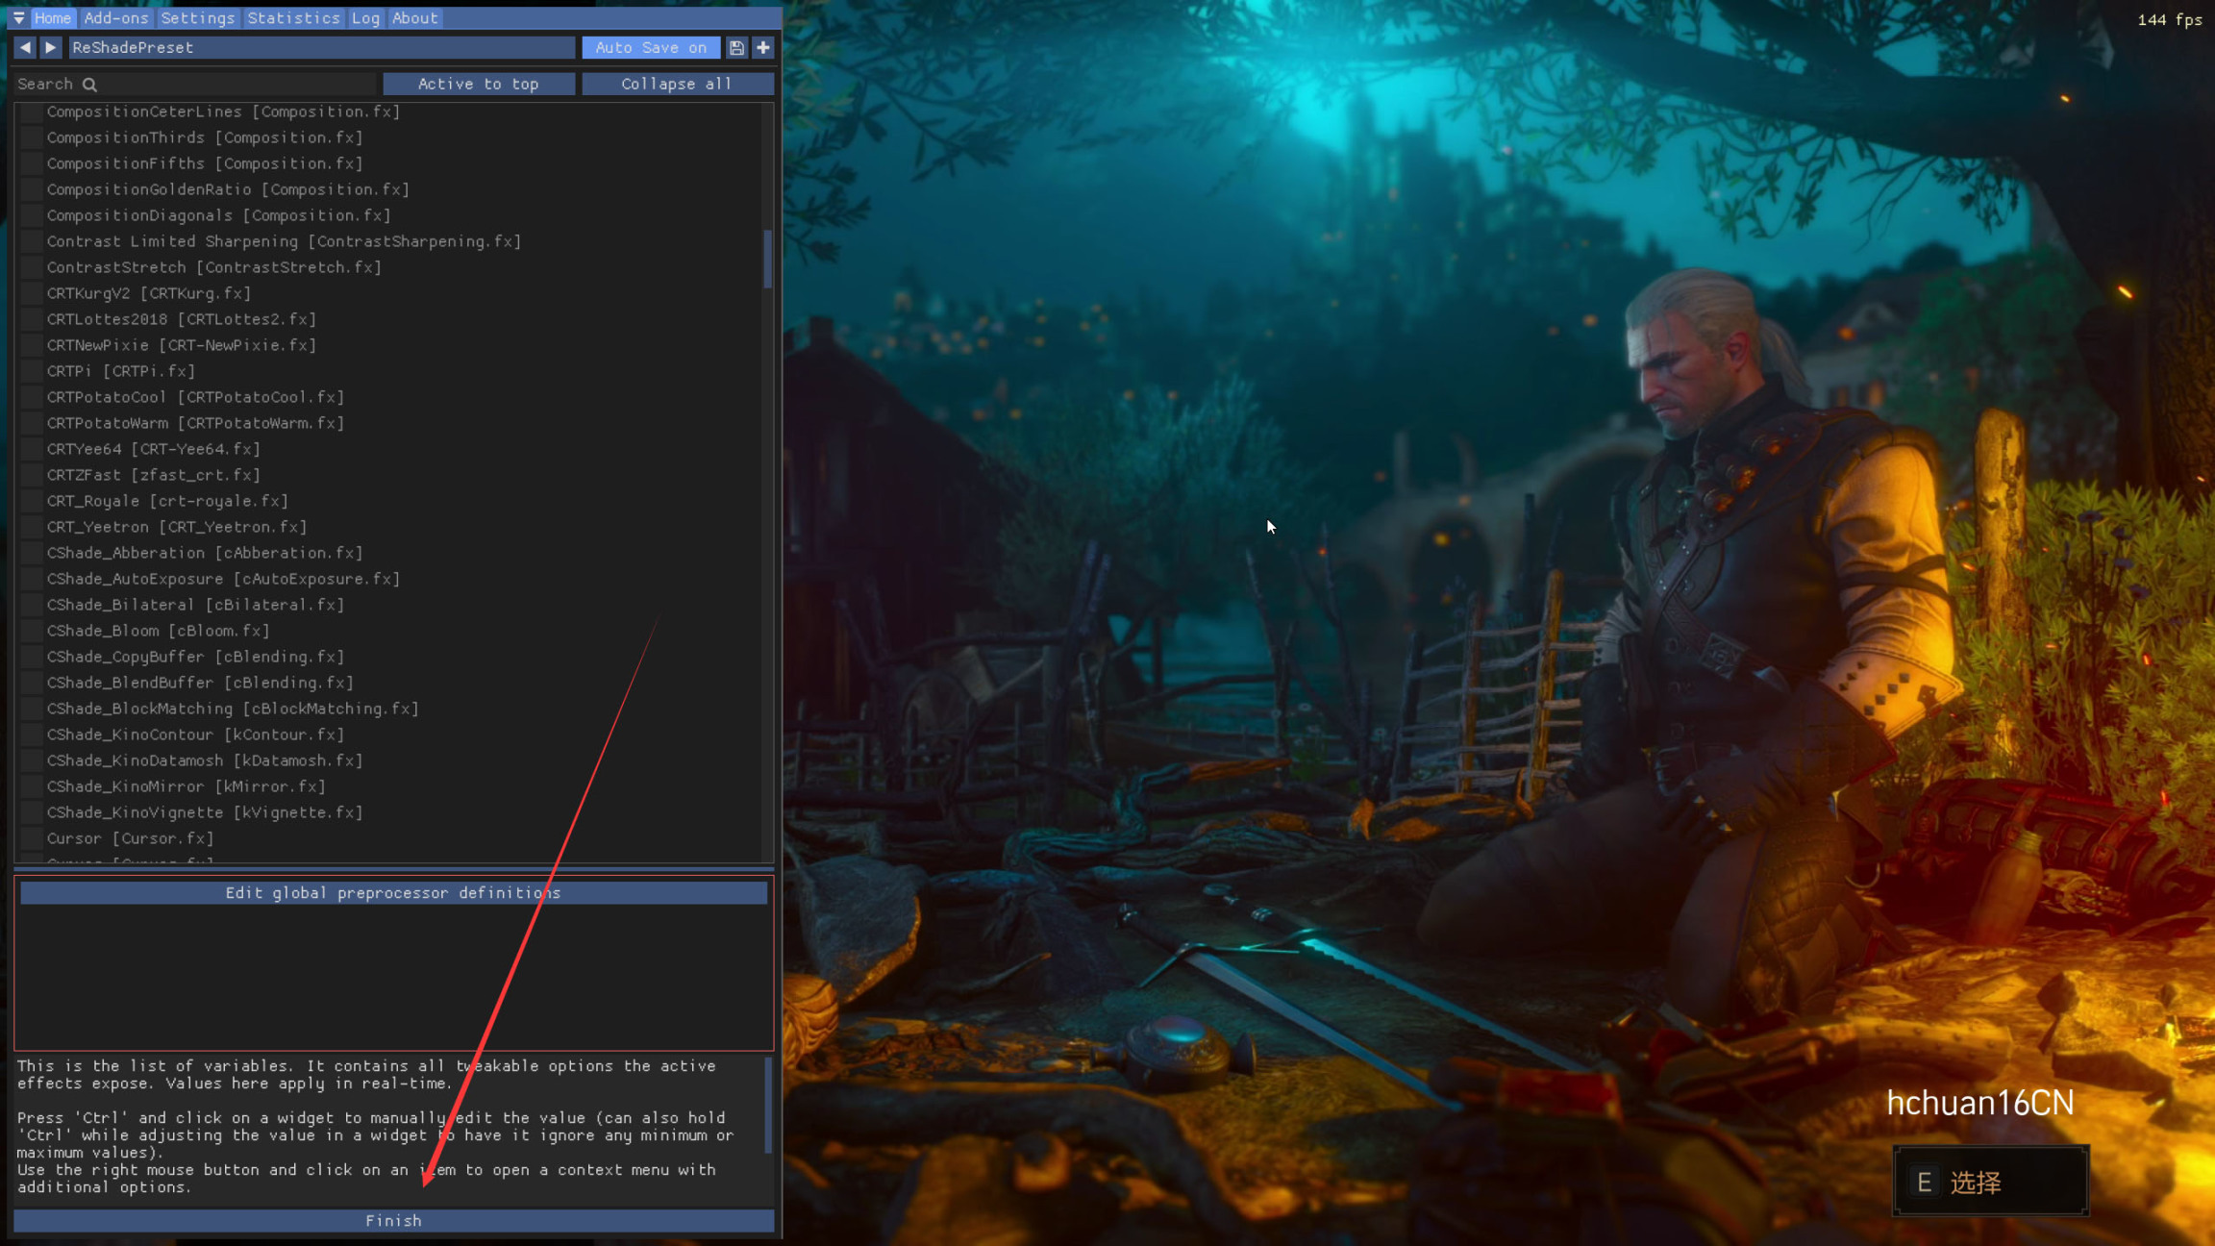The image size is (2215, 1246).
Task: Click Edit global preprocessor definitions
Action: 393,893
